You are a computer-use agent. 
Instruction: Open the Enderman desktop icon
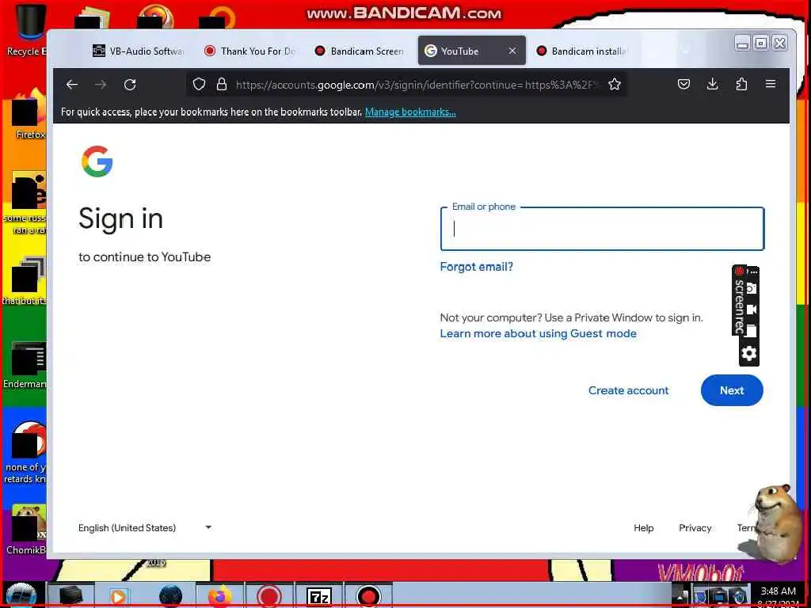pyautogui.click(x=27, y=364)
